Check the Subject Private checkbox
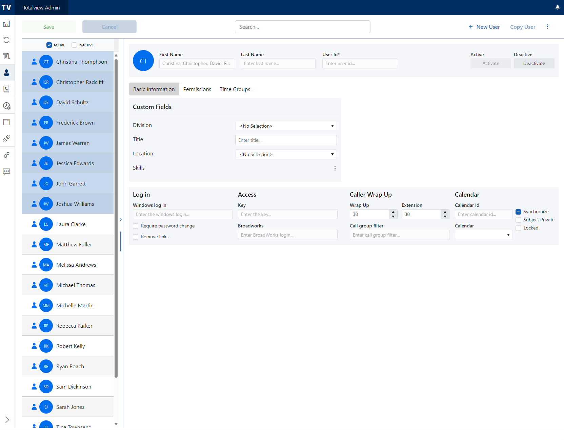 click(x=518, y=220)
